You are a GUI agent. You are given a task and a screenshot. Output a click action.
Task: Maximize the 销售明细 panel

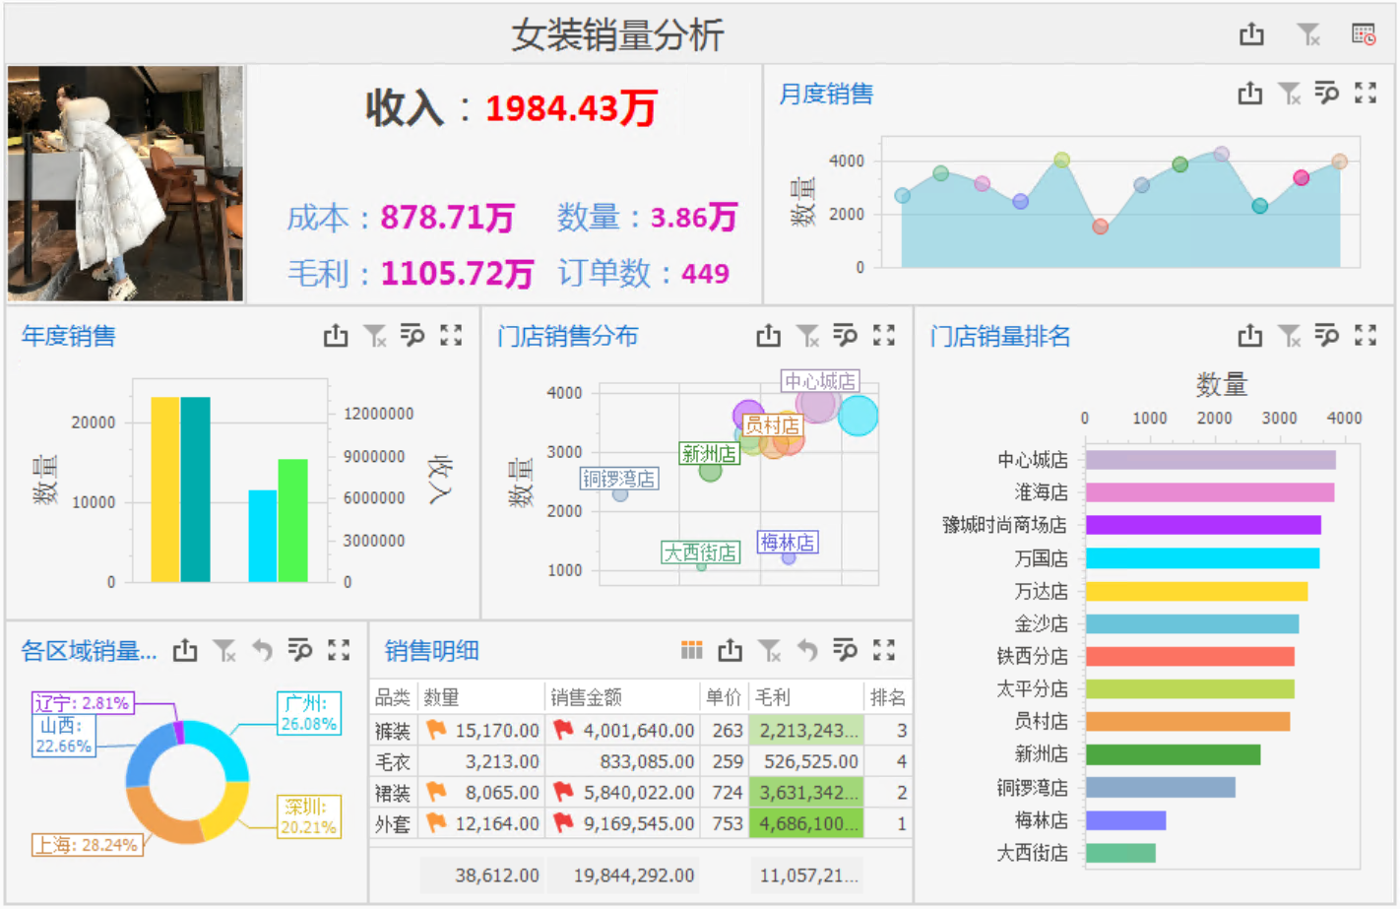pyautogui.click(x=884, y=650)
